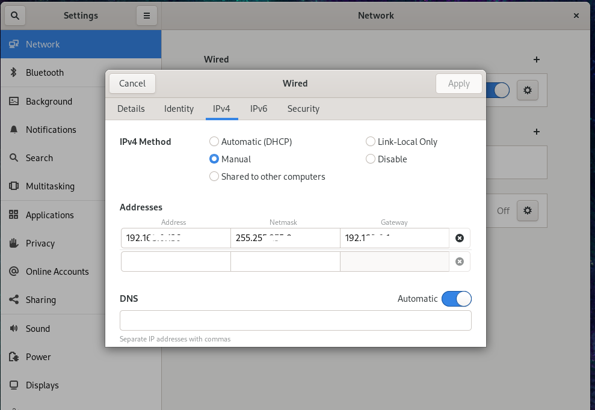Image resolution: width=595 pixels, height=410 pixels.
Task: Click the DNS servers input field
Action: [x=295, y=320]
